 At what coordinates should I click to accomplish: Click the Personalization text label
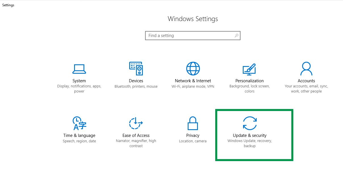tap(249, 81)
